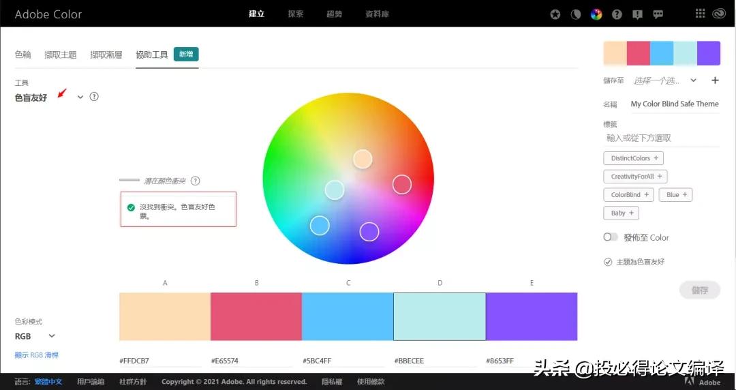This screenshot has height=390, width=736.
Task: Expand the 儲存至 library dropdown
Action: pyautogui.click(x=693, y=80)
